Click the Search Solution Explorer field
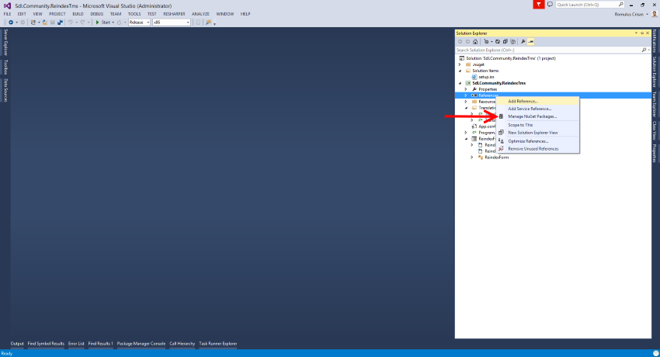Image resolution: width=660 pixels, height=357 pixels. coord(548,50)
